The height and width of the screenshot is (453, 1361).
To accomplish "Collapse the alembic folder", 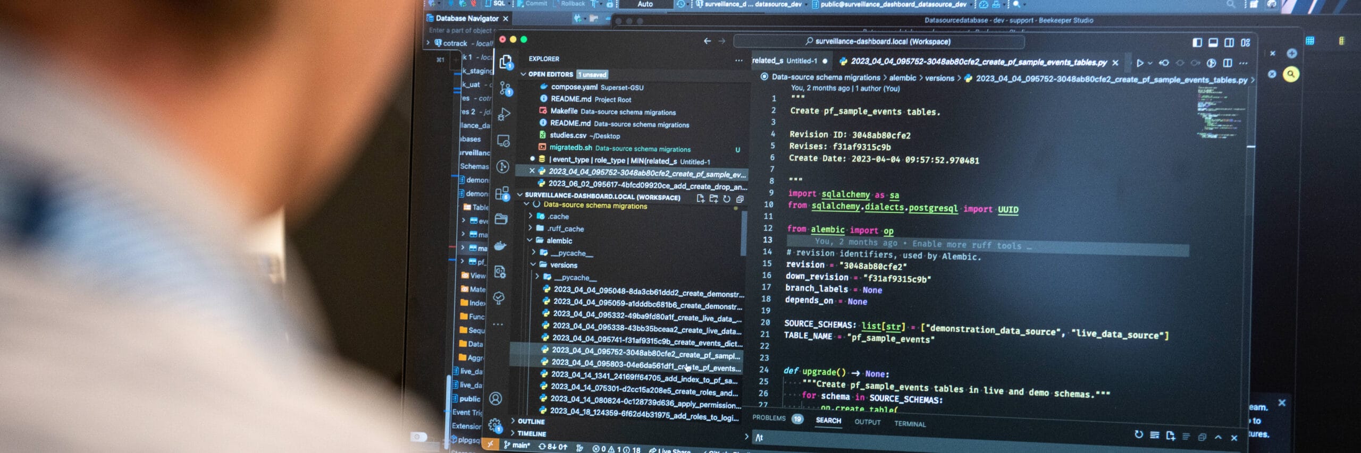I will pyautogui.click(x=530, y=240).
